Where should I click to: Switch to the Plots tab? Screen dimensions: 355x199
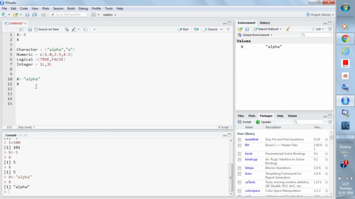251,116
